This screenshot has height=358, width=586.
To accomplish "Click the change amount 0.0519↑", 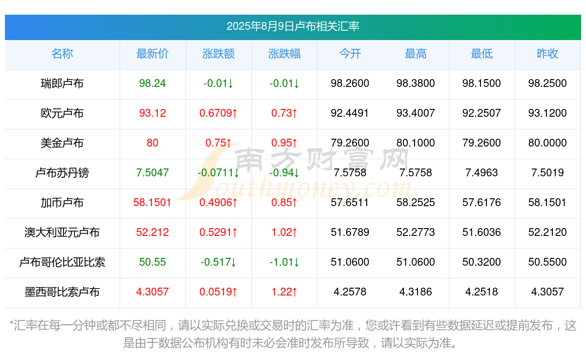I will (219, 292).
